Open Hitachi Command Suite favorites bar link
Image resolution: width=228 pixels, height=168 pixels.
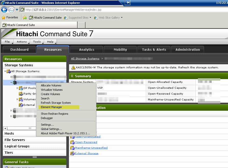point(45,18)
